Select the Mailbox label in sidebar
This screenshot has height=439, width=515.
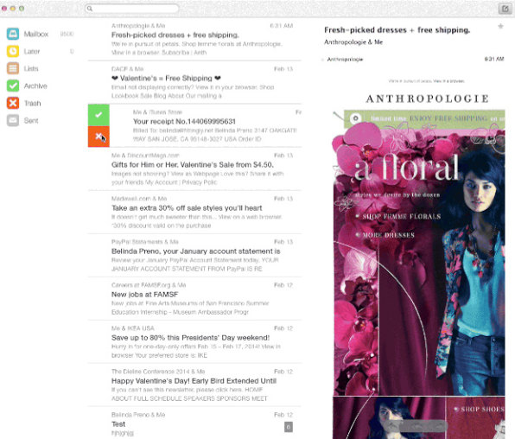click(x=36, y=35)
